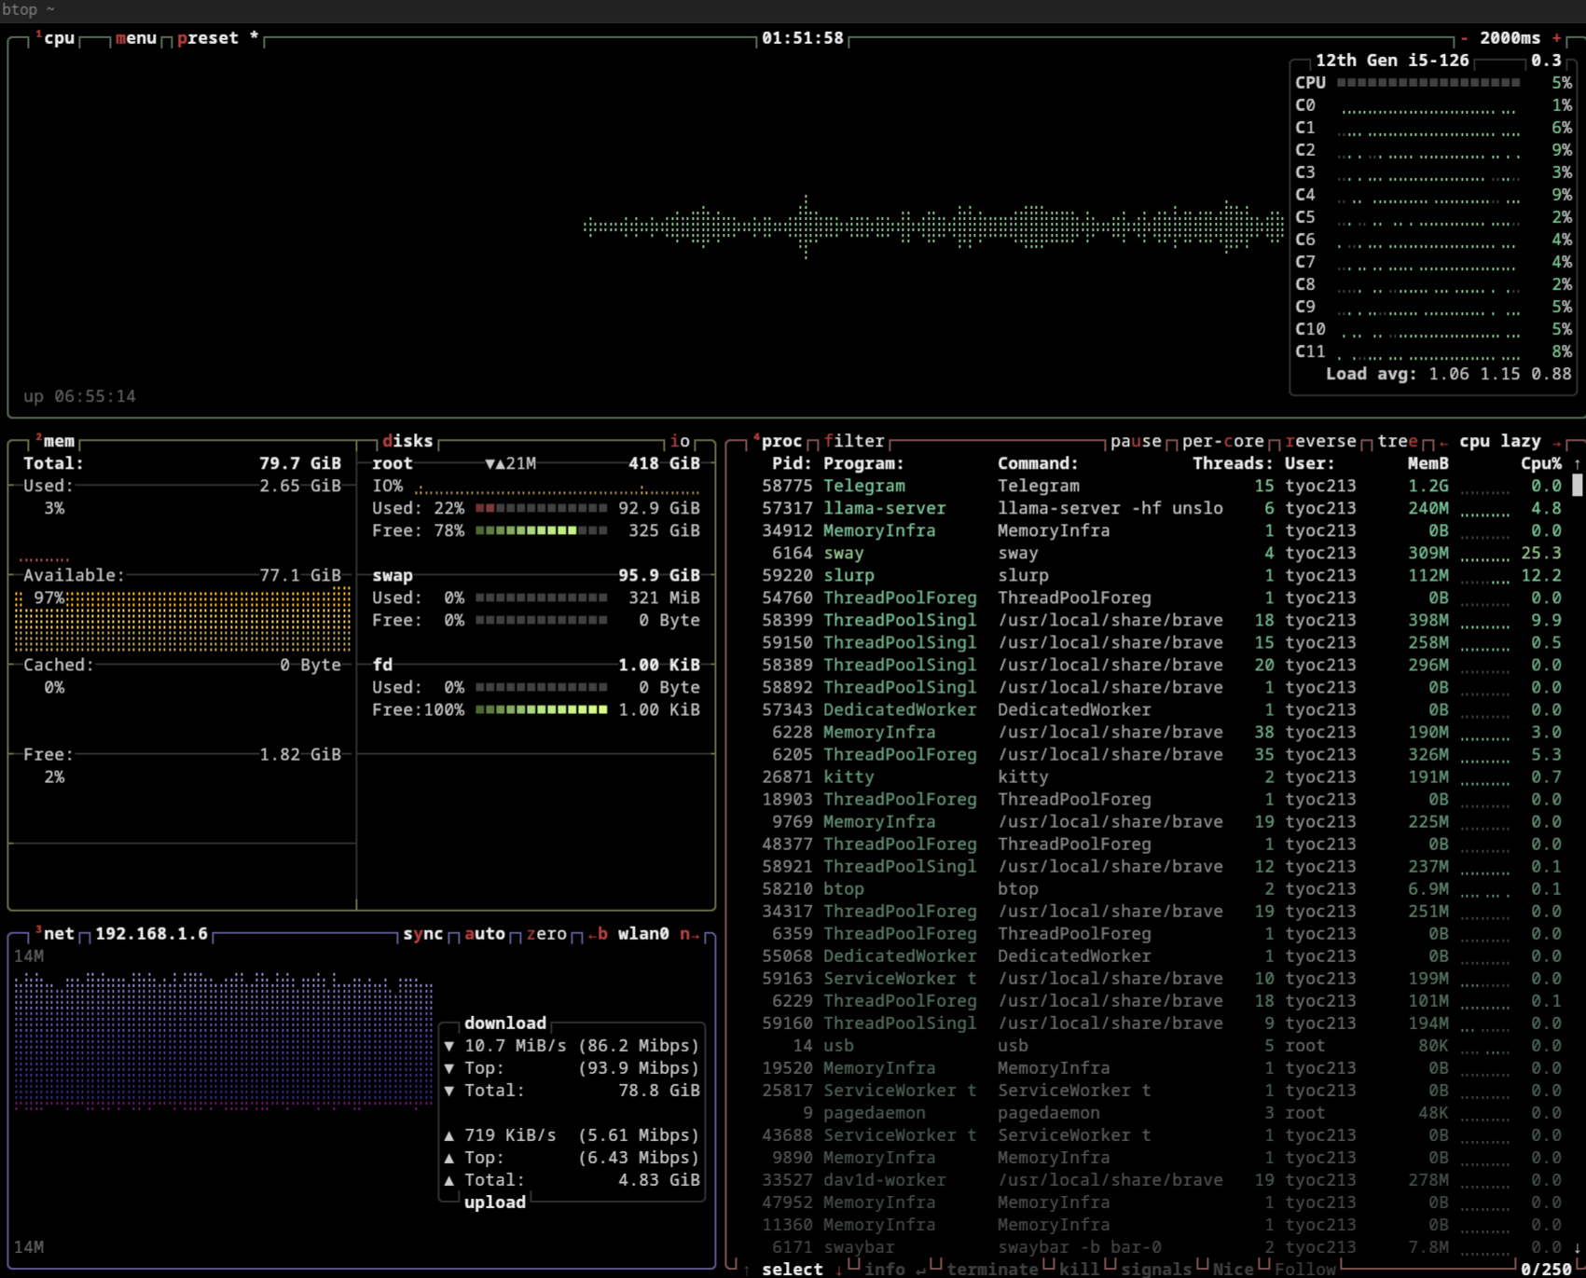Toggle per-core CPU usage in processes
The height and width of the screenshot is (1278, 1586).
click(x=1223, y=442)
